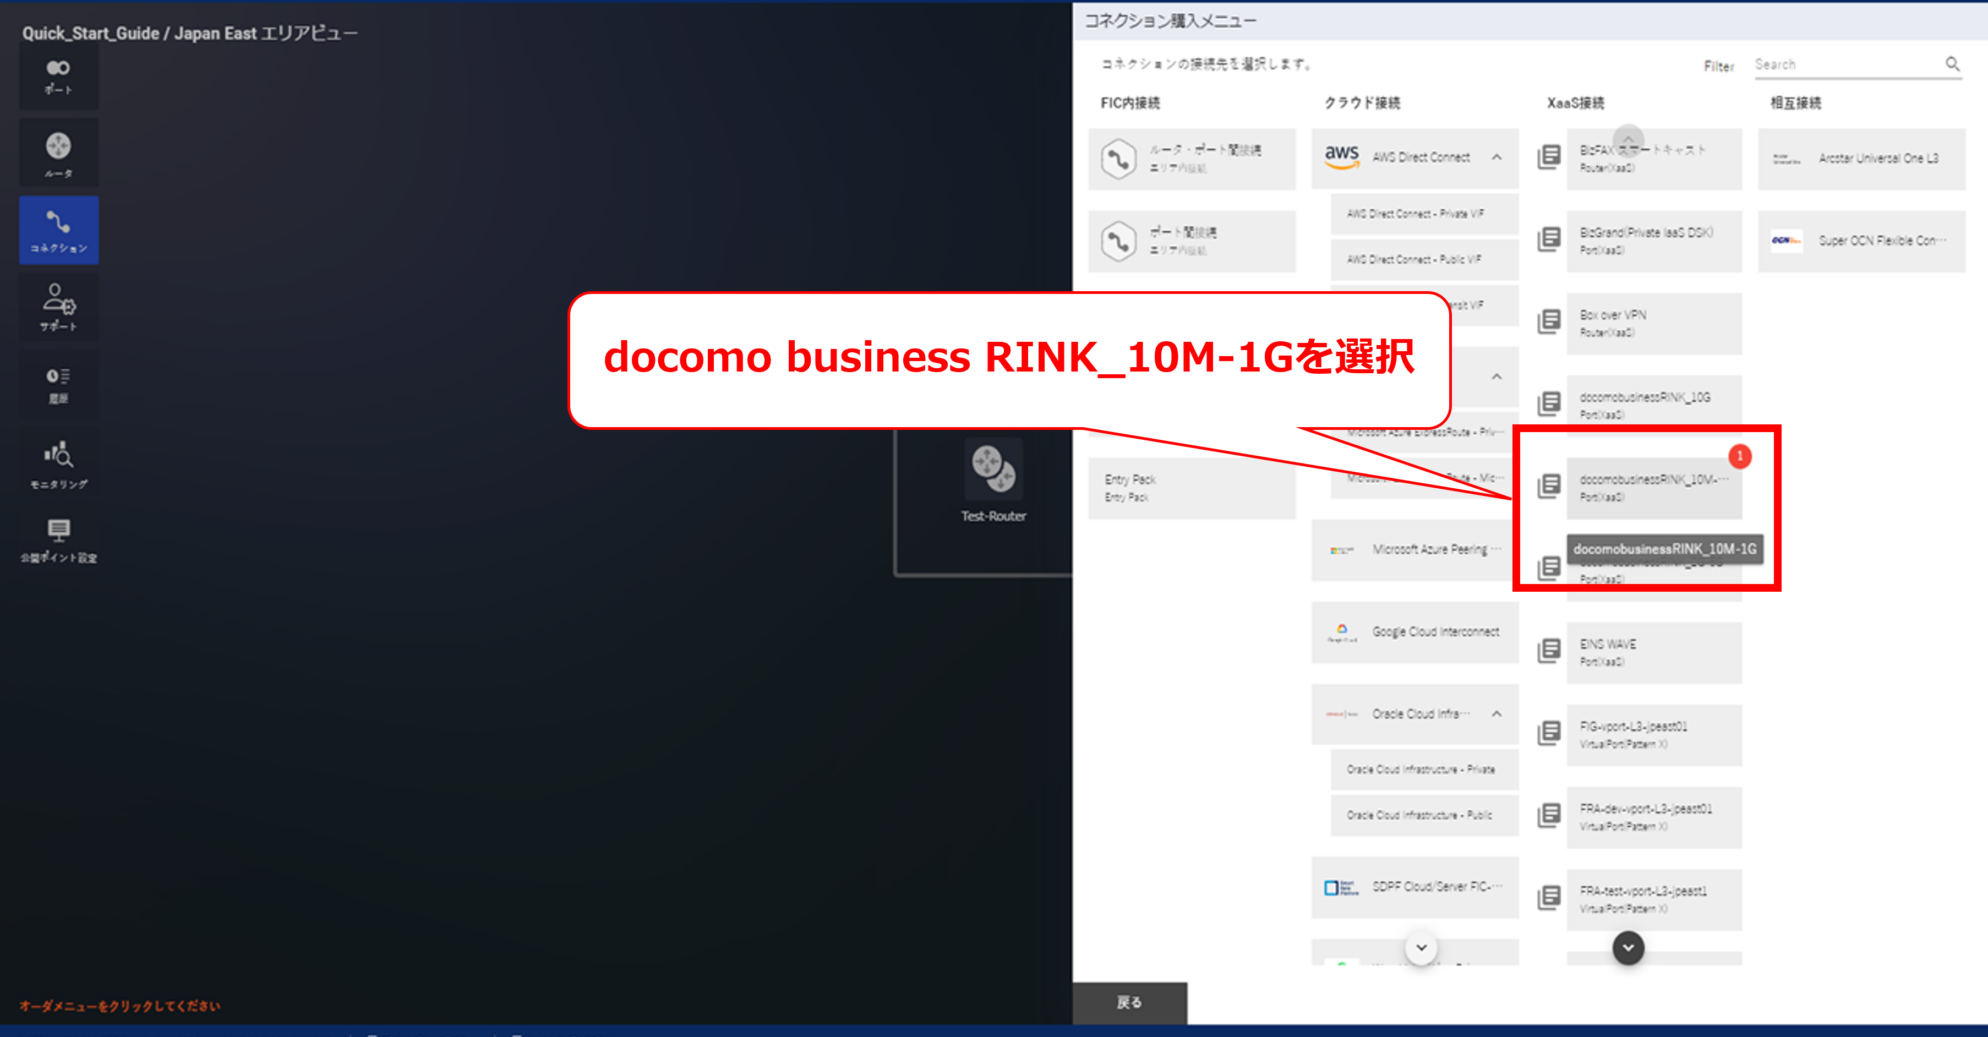Click the cloud list white down-arrow button

[x=1421, y=947]
